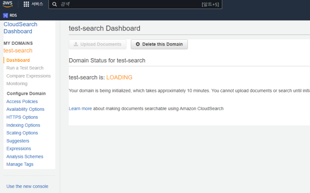Open the Learn more link
The image size is (310, 193).
(80, 108)
